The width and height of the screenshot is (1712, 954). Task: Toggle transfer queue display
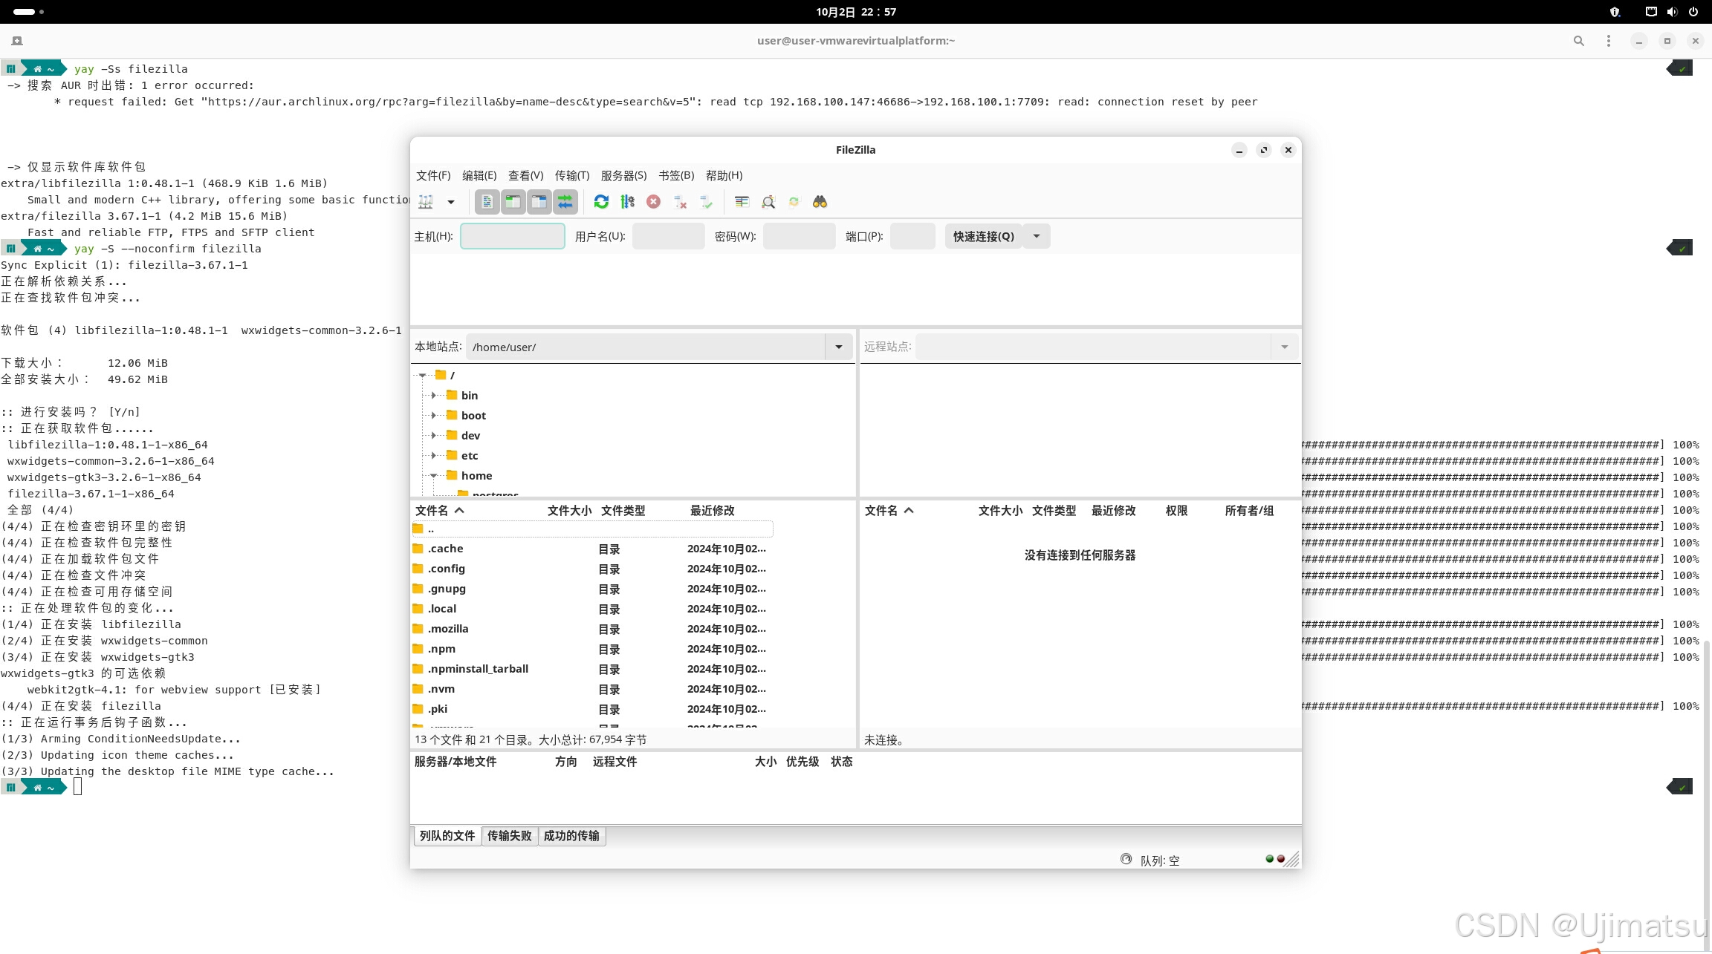[x=565, y=202]
